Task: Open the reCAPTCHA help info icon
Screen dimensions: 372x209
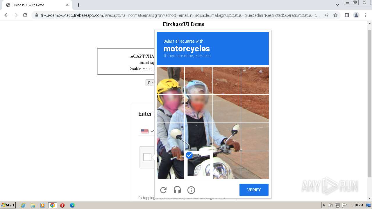Action: pyautogui.click(x=191, y=190)
